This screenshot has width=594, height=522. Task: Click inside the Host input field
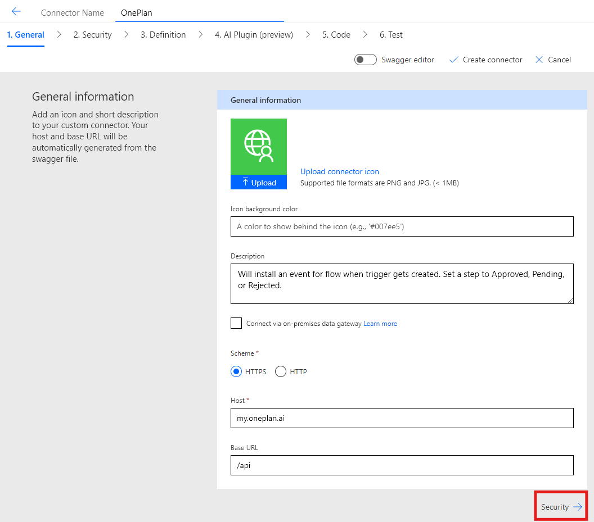click(x=402, y=418)
